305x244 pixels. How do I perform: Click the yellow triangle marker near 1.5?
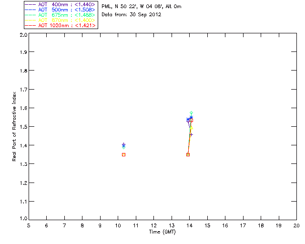[191, 128]
